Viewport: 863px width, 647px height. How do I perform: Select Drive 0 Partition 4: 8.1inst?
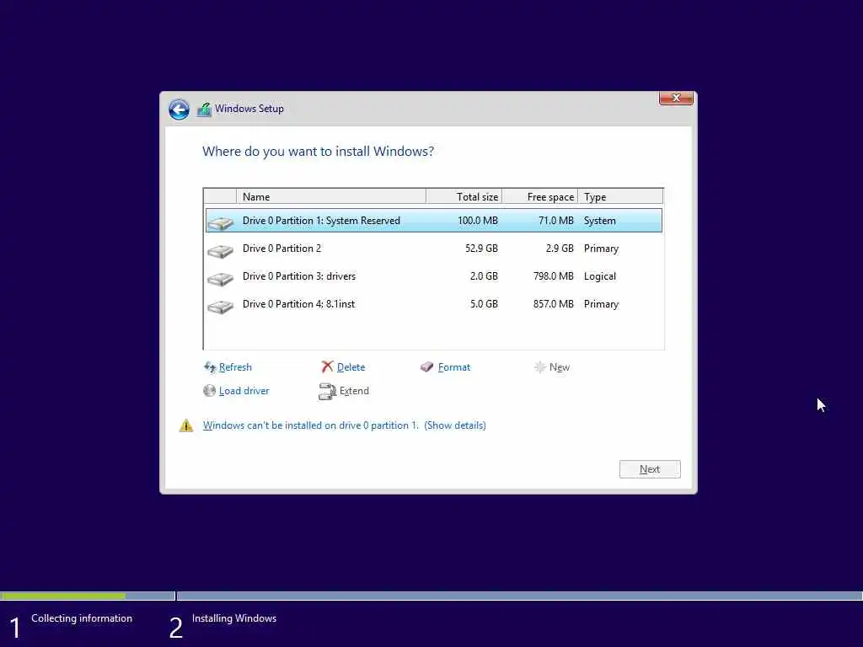(434, 304)
